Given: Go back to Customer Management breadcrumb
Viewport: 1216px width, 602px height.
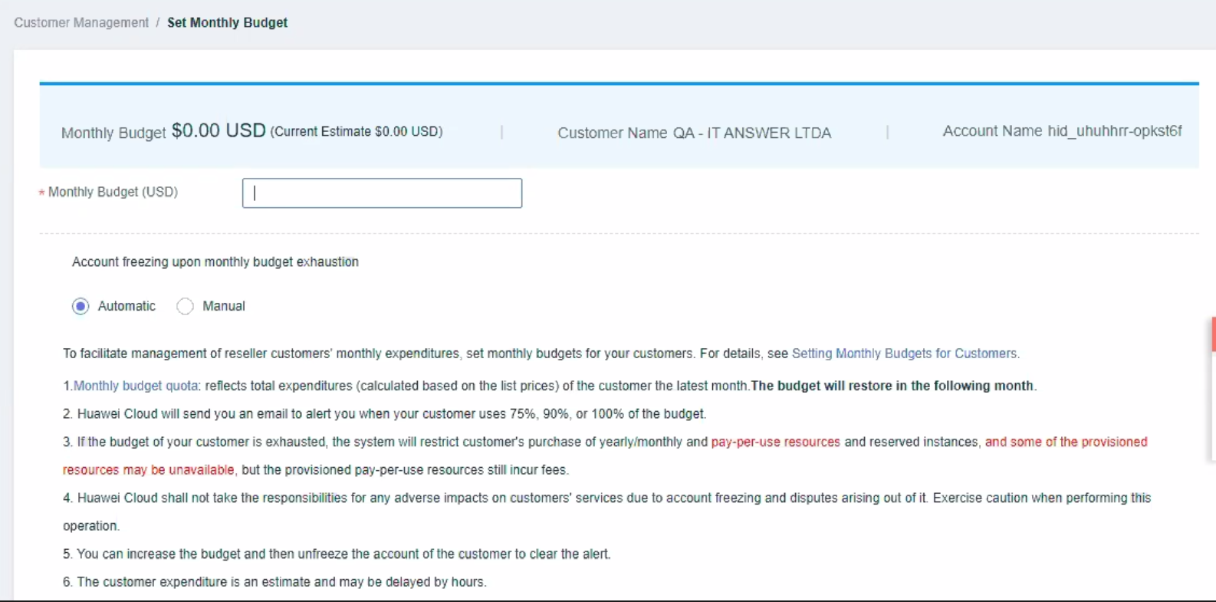Looking at the screenshot, I should 81,23.
